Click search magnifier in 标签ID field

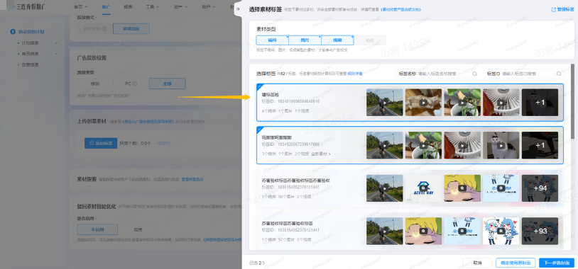tap(559, 74)
